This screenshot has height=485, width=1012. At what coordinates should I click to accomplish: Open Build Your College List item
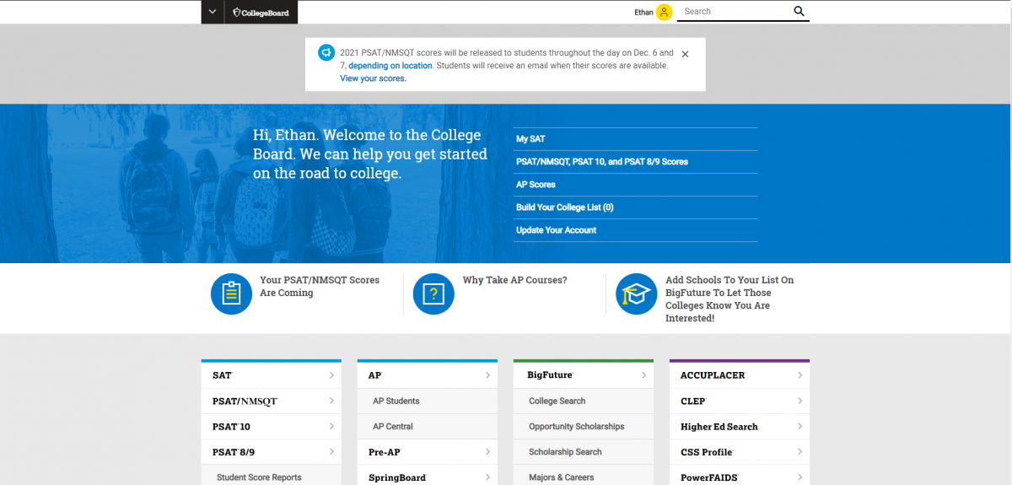(564, 207)
